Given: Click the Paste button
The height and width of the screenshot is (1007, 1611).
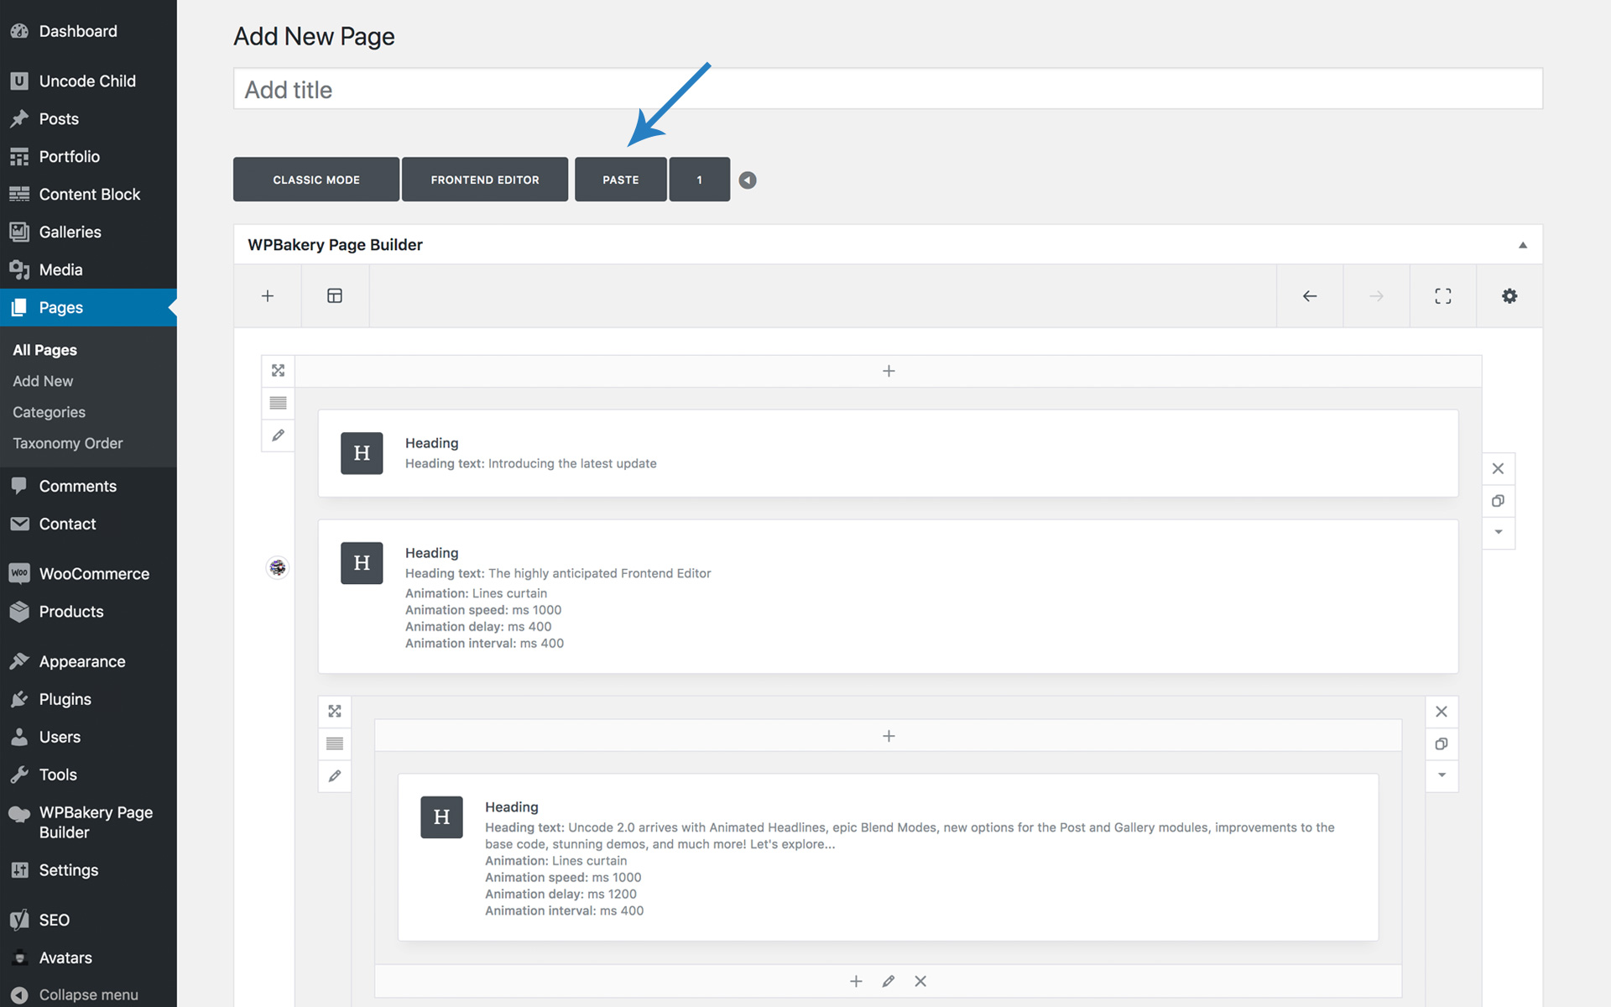Looking at the screenshot, I should point(620,180).
